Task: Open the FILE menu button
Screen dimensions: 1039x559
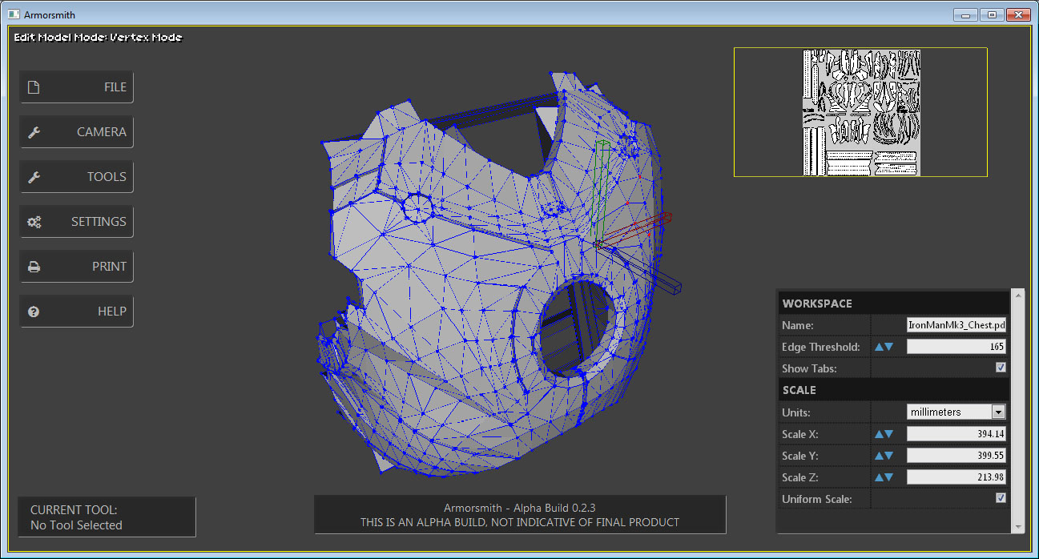Action: point(77,87)
